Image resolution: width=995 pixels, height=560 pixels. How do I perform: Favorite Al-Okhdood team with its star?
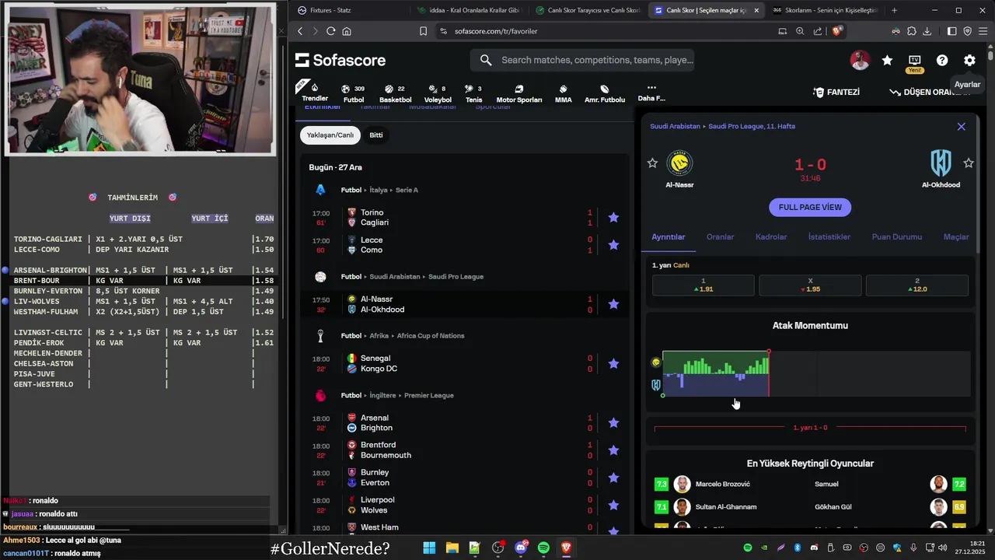coord(969,163)
